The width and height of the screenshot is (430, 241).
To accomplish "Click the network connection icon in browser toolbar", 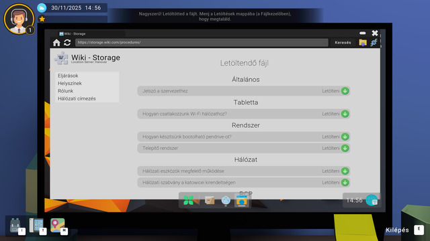I will click(374, 43).
